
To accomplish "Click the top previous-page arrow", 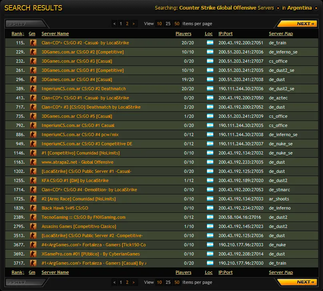I will pyautogui.click(x=114, y=24).
